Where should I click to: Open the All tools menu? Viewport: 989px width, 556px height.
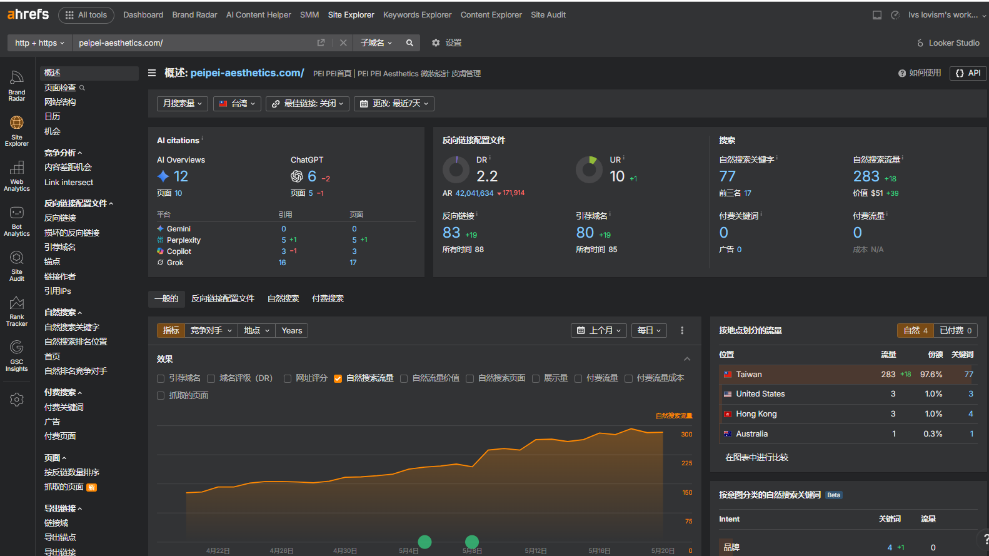point(86,15)
